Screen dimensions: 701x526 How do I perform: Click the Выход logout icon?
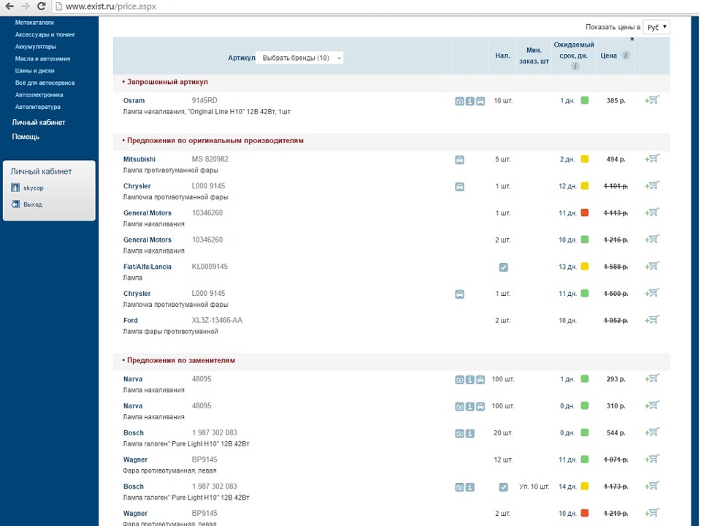(15, 205)
